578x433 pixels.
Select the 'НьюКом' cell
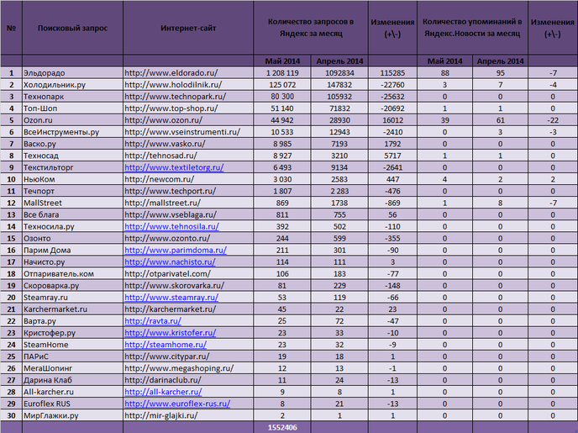[72, 179]
